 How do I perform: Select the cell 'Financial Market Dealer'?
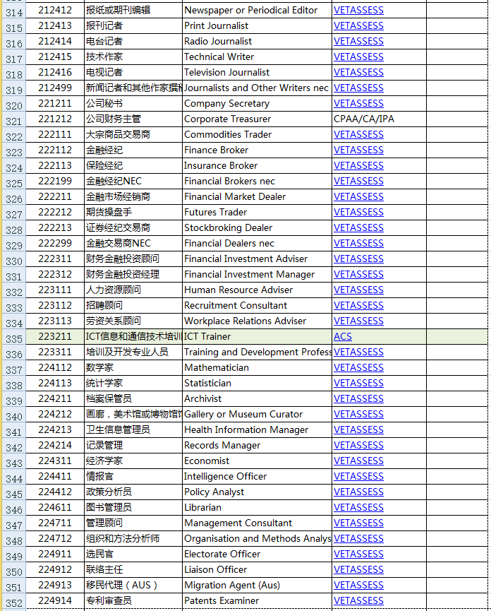pos(257,197)
